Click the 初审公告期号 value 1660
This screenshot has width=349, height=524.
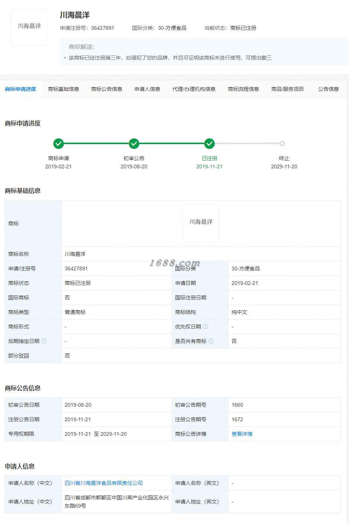point(237,405)
